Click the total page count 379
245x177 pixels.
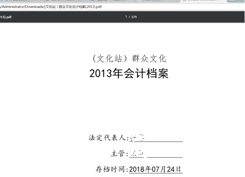pyautogui.click(x=134, y=17)
